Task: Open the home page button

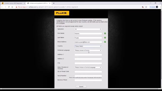Action: coord(12,7)
